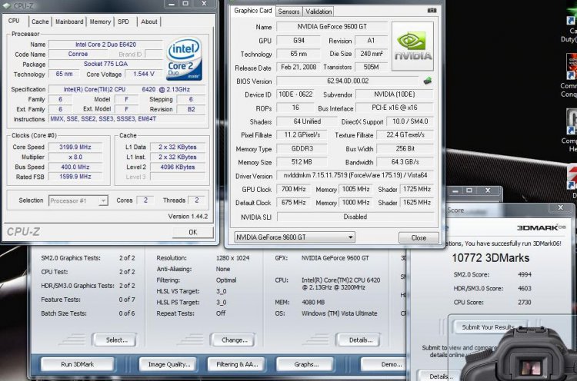Click the Demo... button
Image resolution: width=577 pixels, height=381 pixels.
tap(384, 364)
